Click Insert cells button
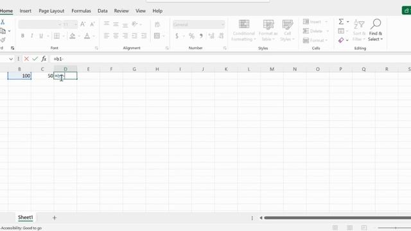This screenshot has height=231, width=411. [315, 22]
